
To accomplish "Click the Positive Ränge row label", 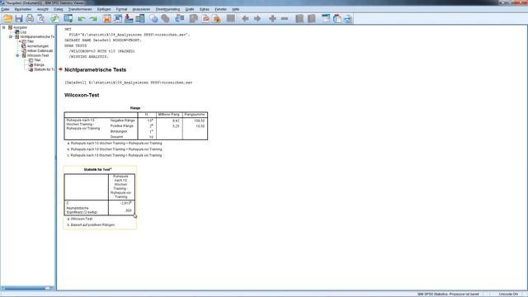I will point(122,126).
